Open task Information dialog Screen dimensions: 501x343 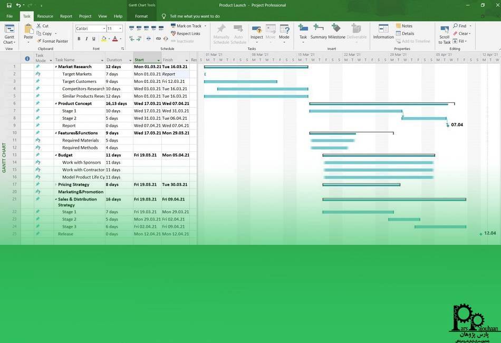[383, 31]
